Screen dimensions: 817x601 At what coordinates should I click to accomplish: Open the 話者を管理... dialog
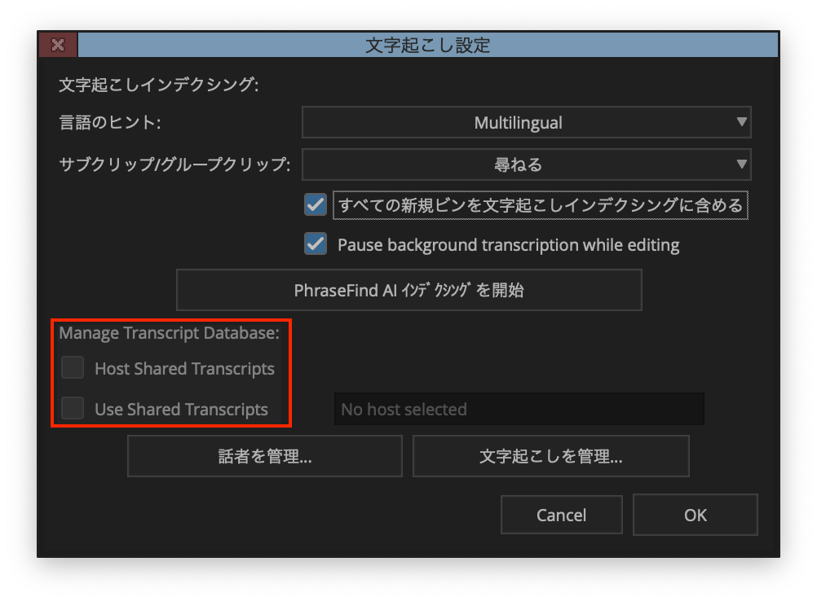coord(264,456)
